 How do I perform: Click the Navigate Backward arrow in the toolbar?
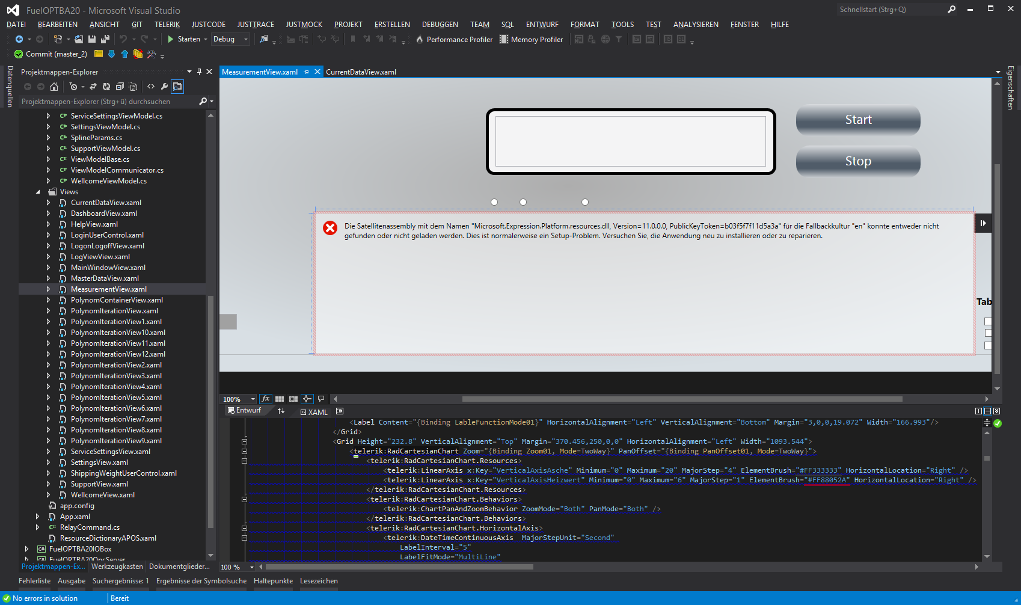coord(19,39)
